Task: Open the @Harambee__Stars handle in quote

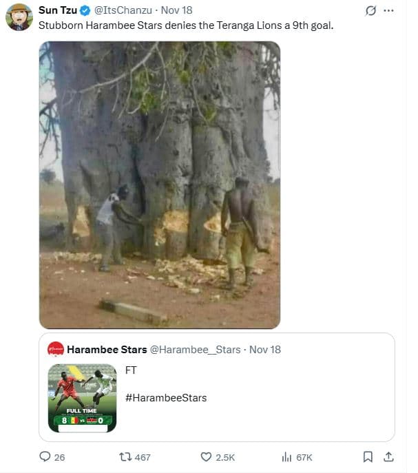Action: coord(196,349)
